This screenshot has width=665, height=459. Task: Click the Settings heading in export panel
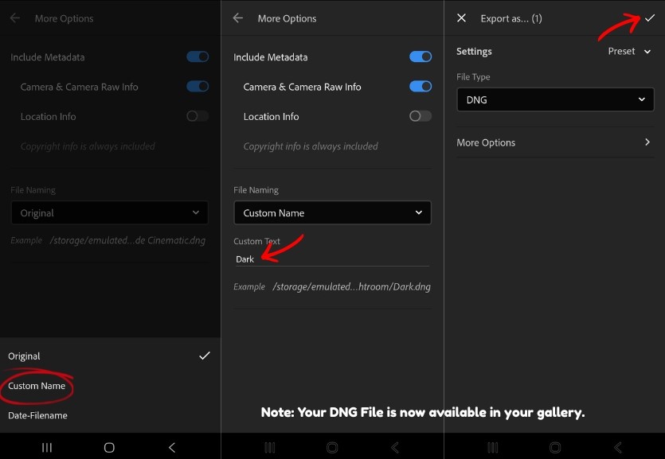pos(474,51)
